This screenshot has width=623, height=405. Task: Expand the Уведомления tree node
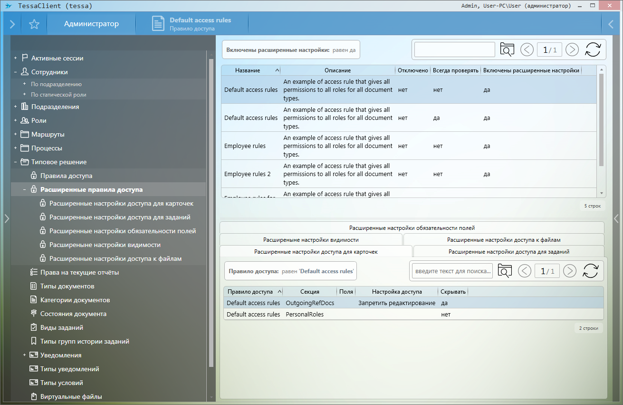click(25, 355)
